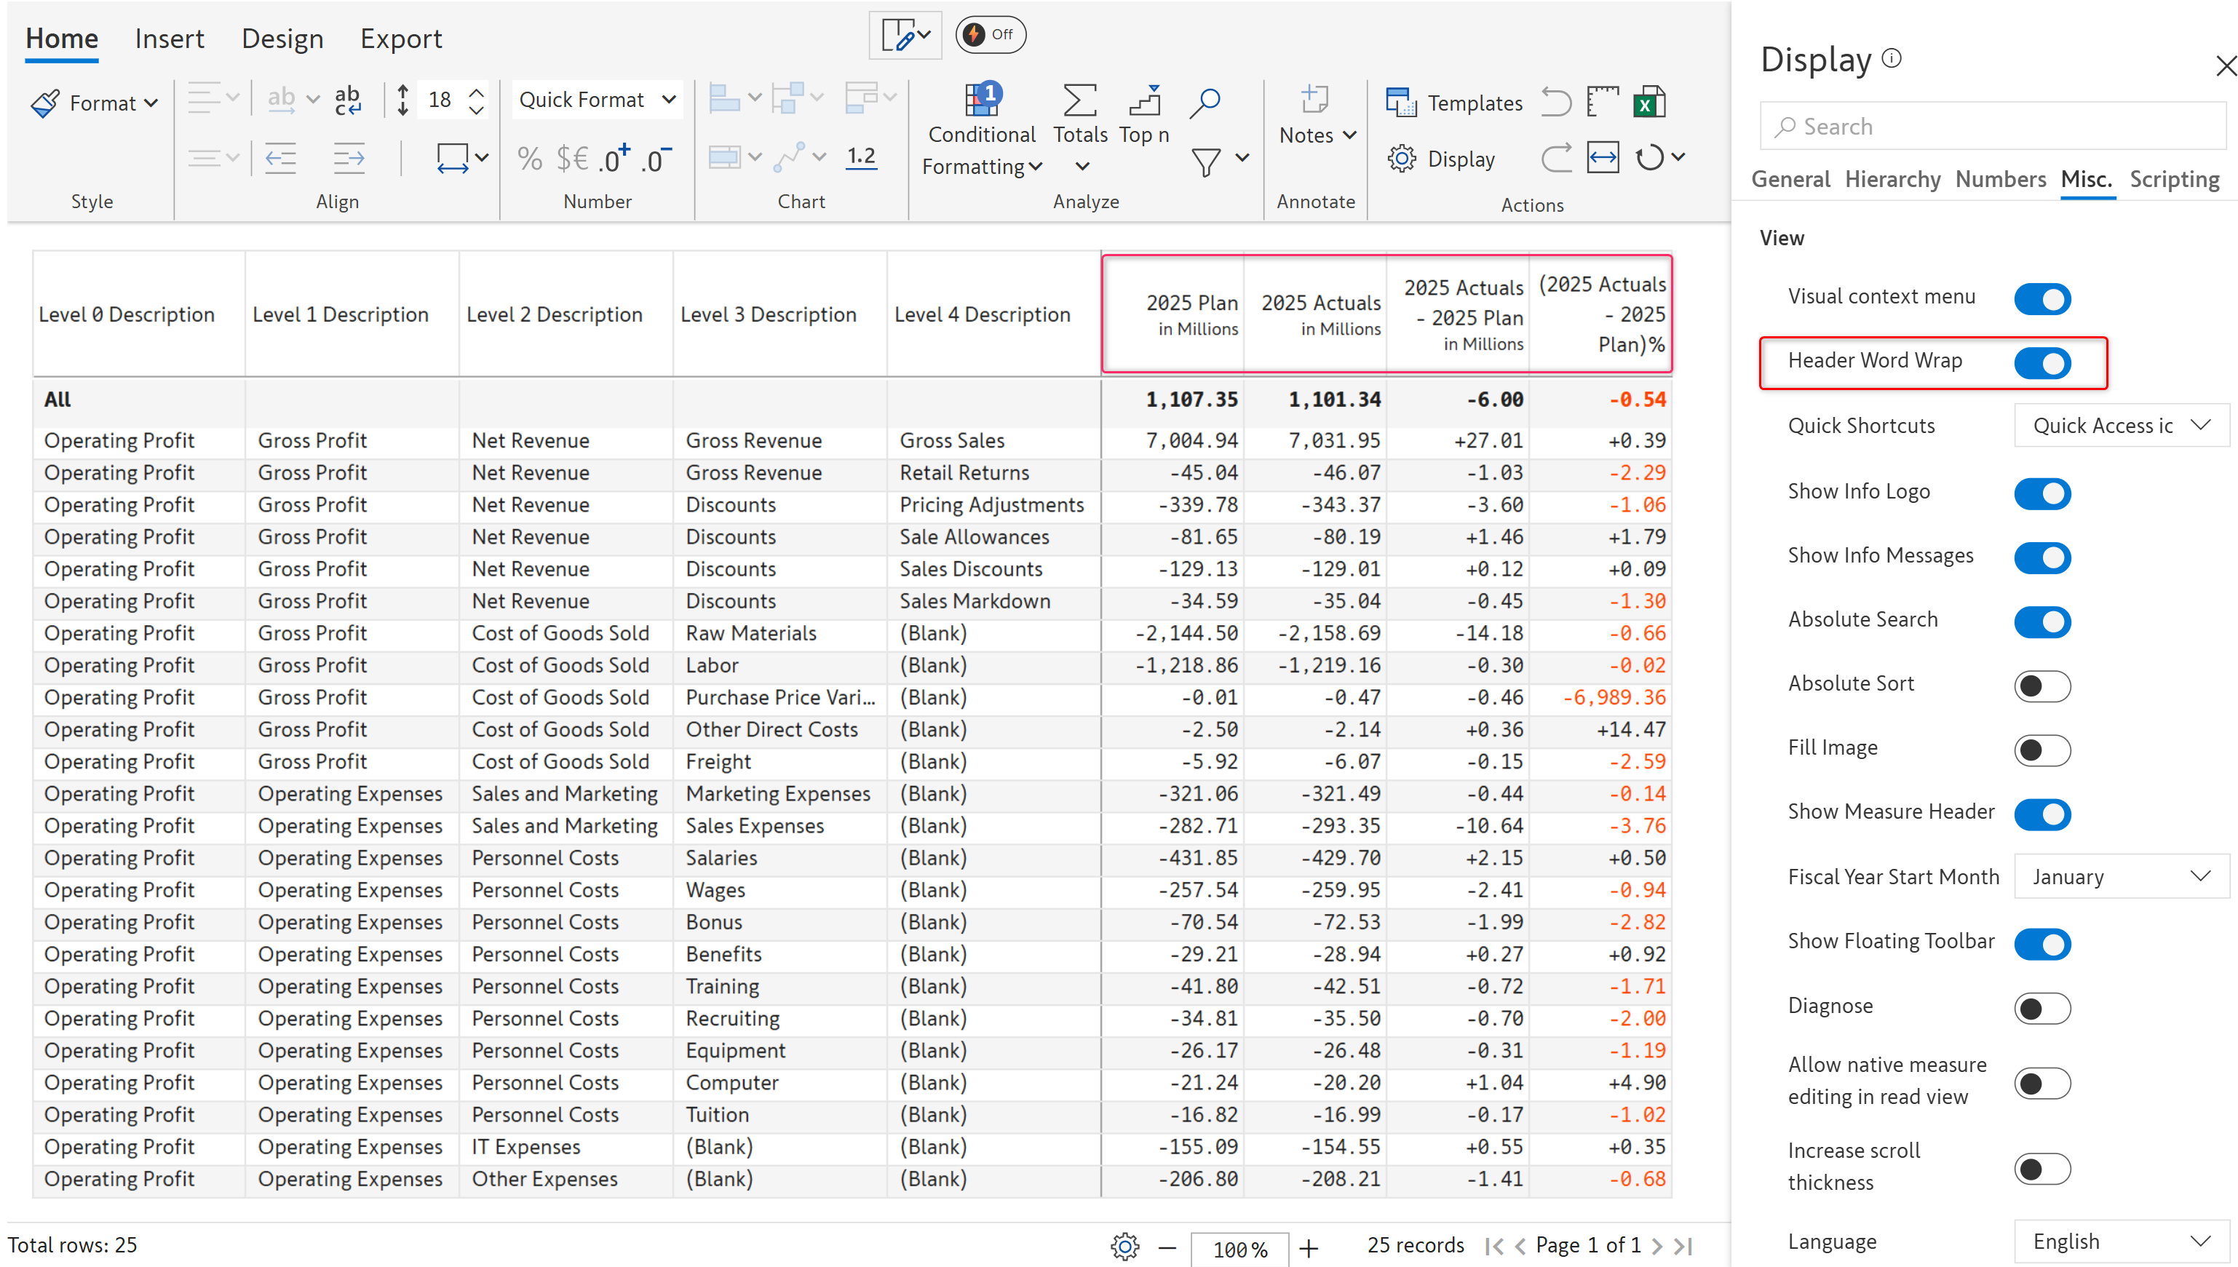
Task: Click the undo arrow icon
Action: point(1556,102)
